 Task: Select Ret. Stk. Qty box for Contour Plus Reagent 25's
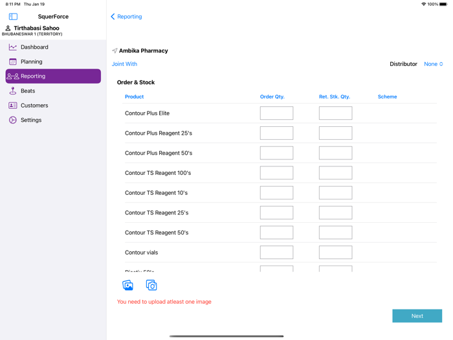[x=335, y=133]
